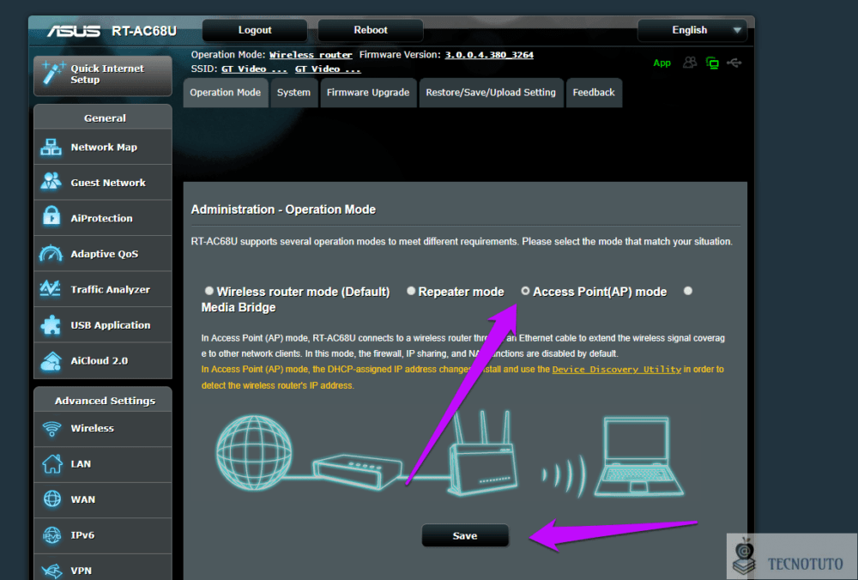Screen dimensions: 858x580
Task: Click the USB status icon
Action: 734,63
